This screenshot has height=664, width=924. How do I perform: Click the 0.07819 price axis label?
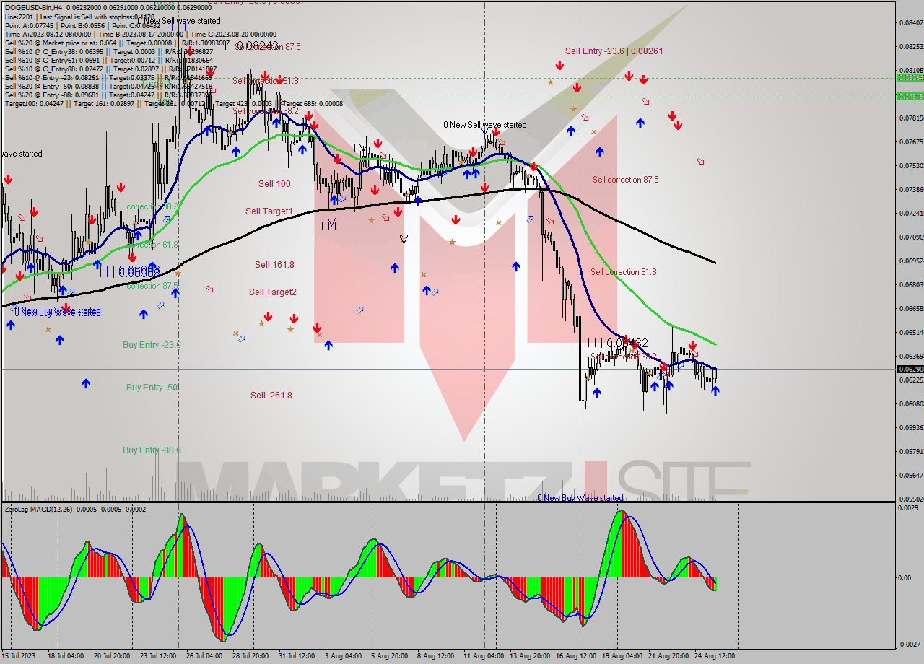tap(911, 118)
